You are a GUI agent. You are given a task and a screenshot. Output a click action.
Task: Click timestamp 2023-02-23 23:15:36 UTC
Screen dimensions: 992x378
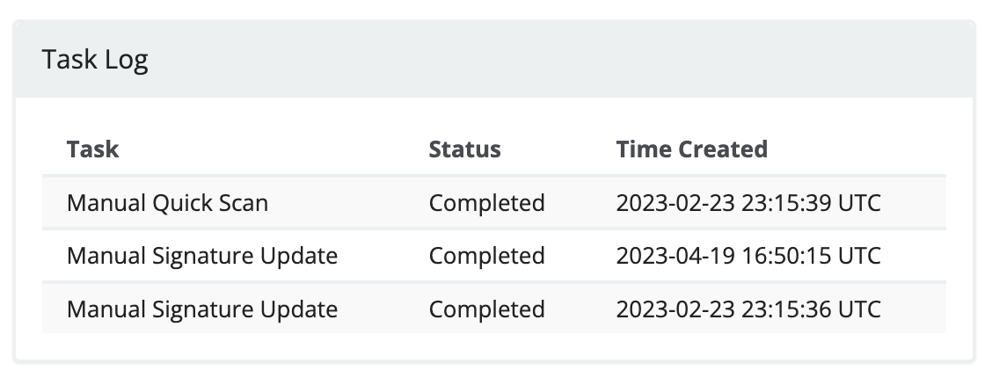[x=748, y=309]
